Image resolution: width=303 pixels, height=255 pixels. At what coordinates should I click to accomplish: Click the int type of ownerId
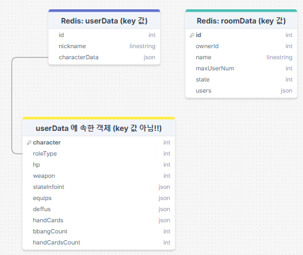pos(289,46)
